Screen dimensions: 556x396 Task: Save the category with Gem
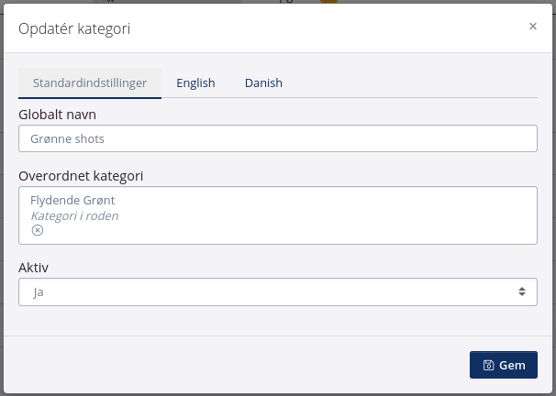pos(504,365)
